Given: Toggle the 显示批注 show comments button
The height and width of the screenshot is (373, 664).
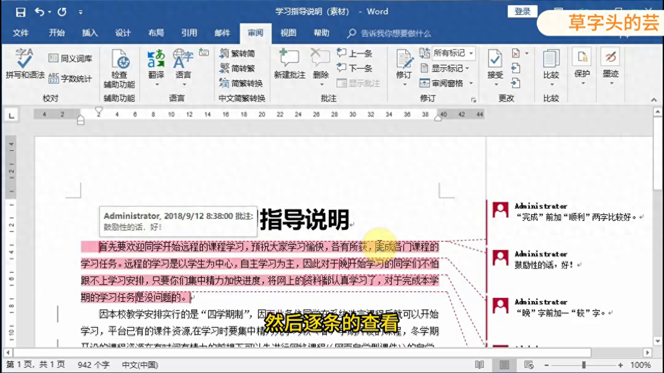Looking at the screenshot, I should point(358,83).
